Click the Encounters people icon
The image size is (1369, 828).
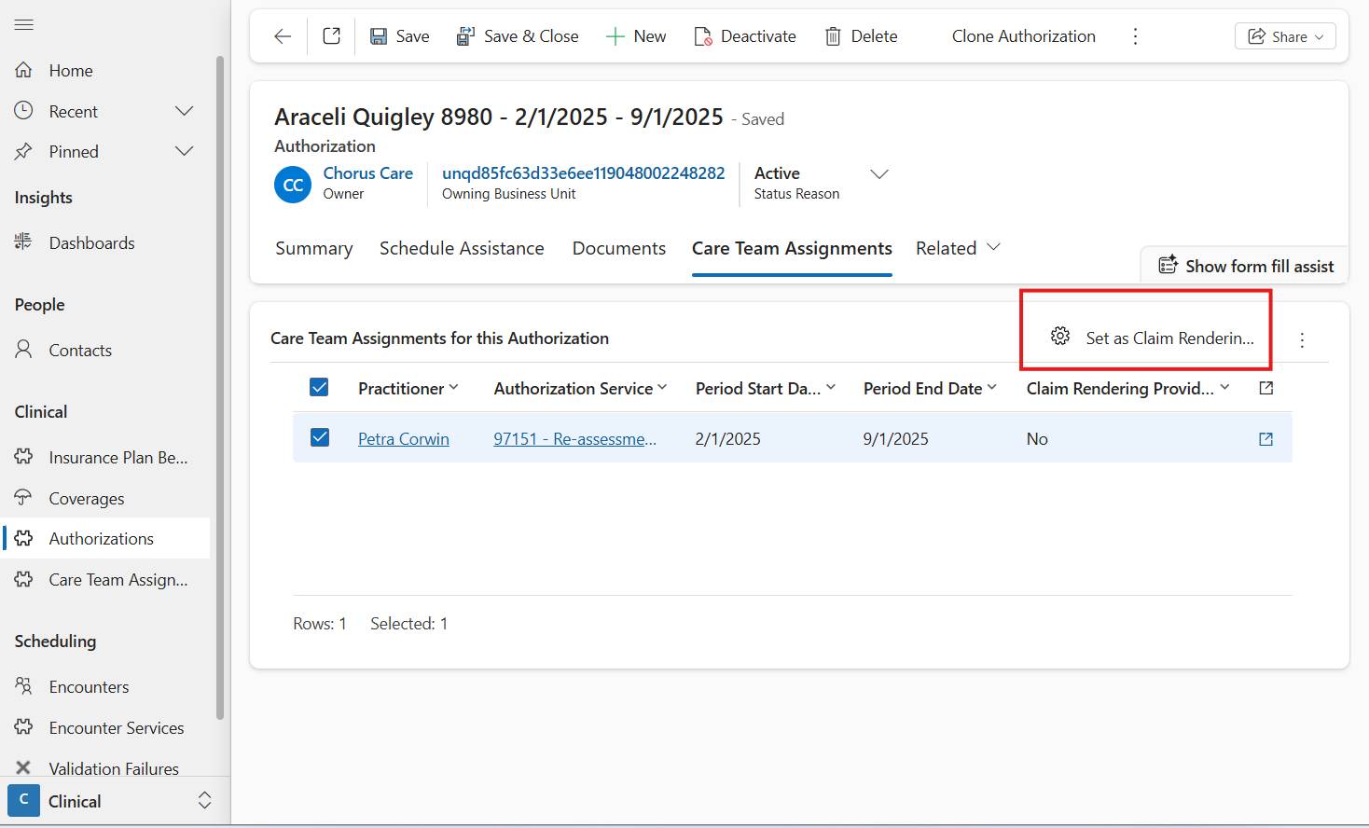(x=24, y=686)
